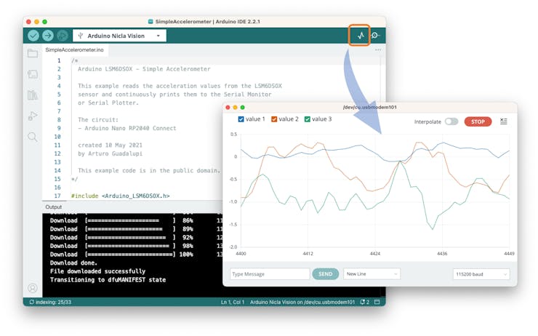Screen dimensions: 538x336
Task: Click 'Download done.' output line
Action: click(x=73, y=263)
